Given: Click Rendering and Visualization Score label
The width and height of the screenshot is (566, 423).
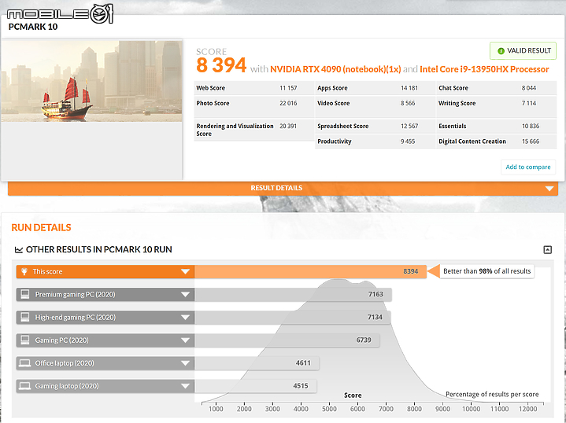Looking at the screenshot, I should pyautogui.click(x=235, y=130).
